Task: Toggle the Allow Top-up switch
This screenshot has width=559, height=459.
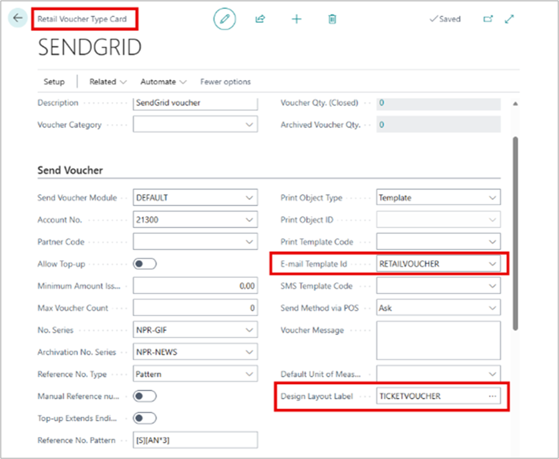Action: (x=145, y=264)
